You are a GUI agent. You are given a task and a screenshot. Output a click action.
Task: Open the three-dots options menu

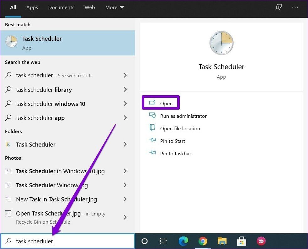click(x=295, y=8)
